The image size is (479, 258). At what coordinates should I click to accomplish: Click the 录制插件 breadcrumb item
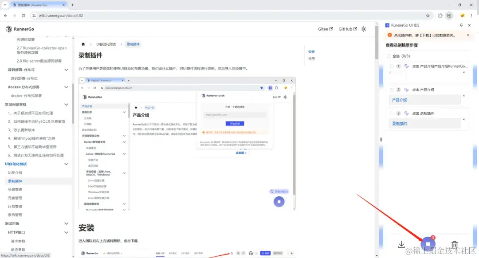[133, 44]
